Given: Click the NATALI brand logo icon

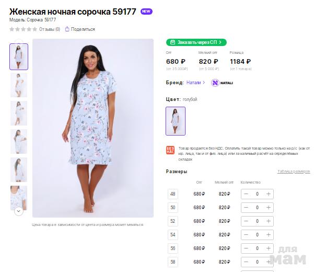Looking at the screenshot, I should coord(215,83).
